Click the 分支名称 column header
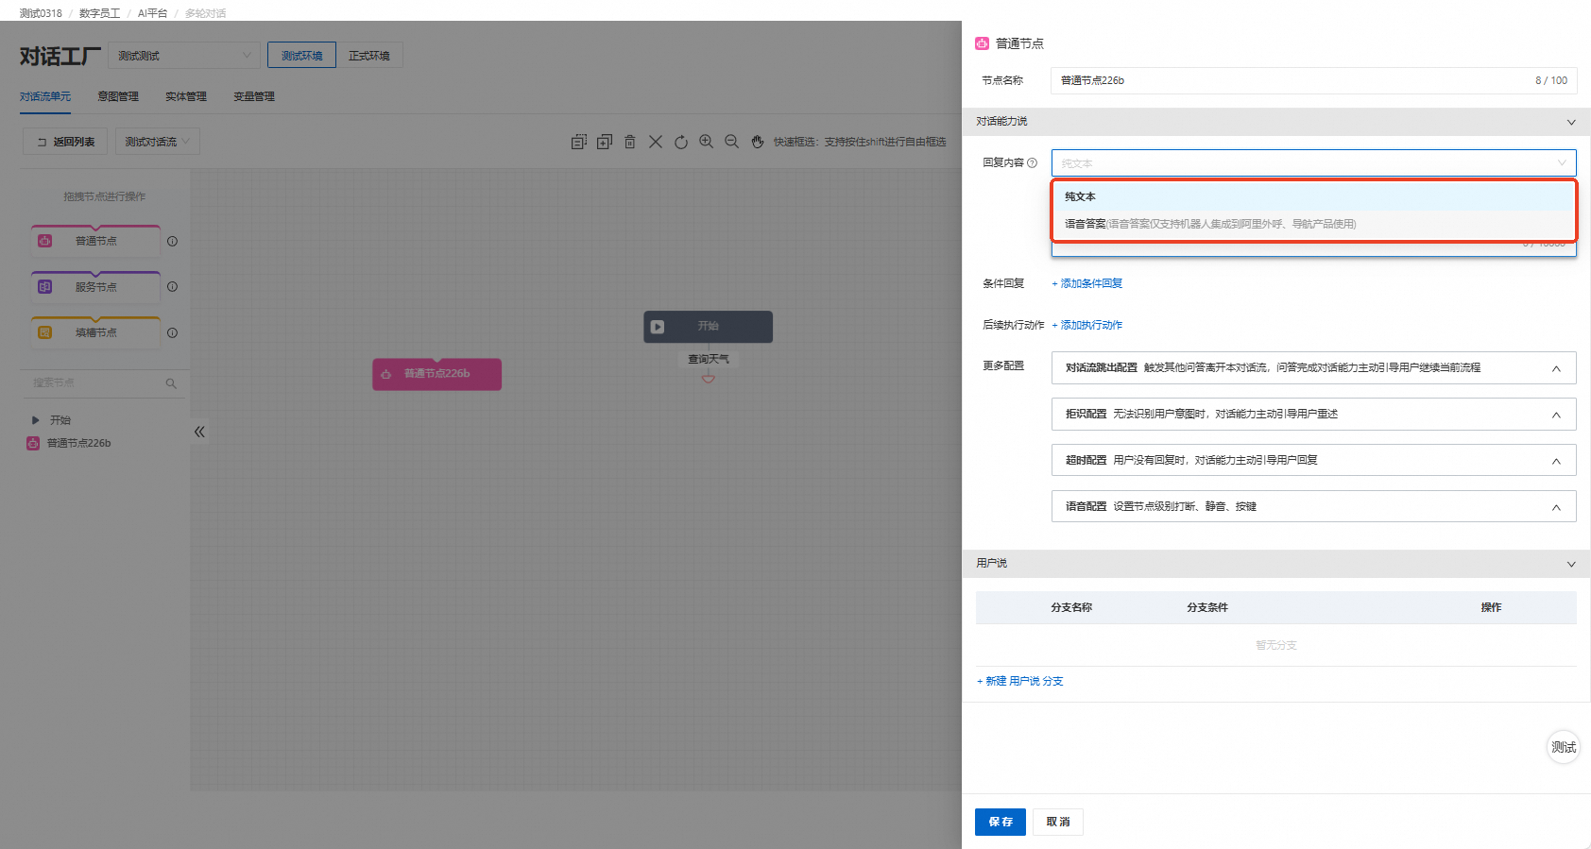Image resolution: width=1591 pixels, height=849 pixels. pos(1071,607)
